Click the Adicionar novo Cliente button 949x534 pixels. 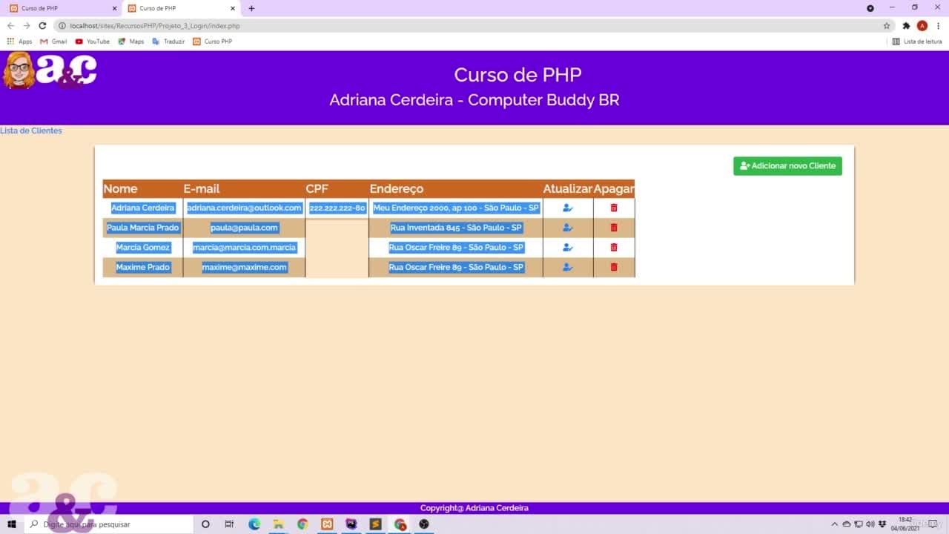tap(787, 166)
